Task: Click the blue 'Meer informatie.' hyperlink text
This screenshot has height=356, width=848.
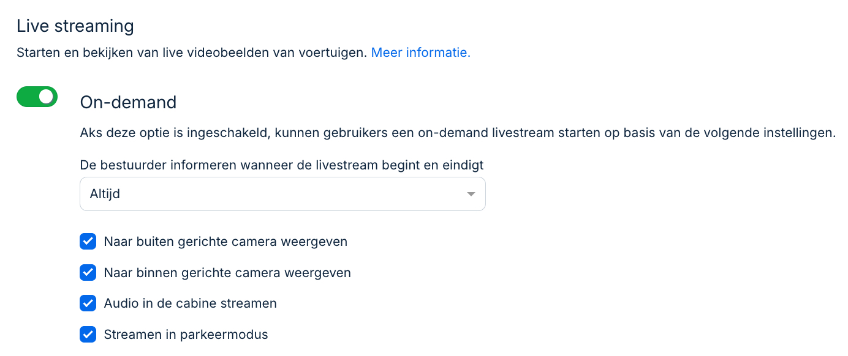Action: pyautogui.click(x=420, y=53)
